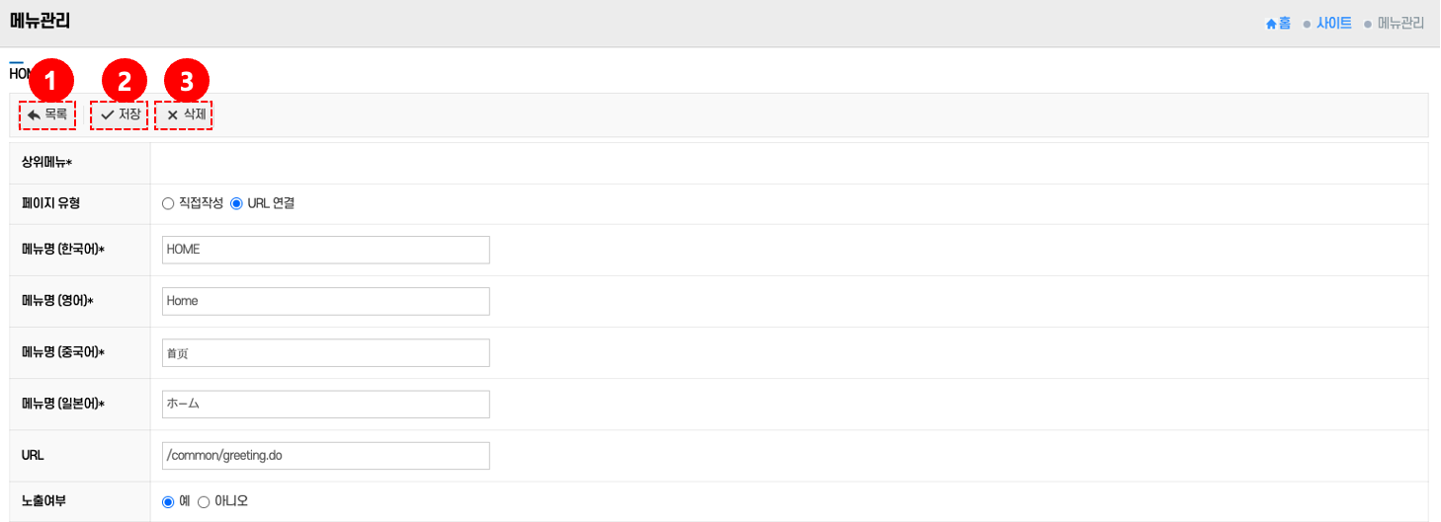Click the English menu name field
Screen dimensions: 1441x522
(325, 301)
